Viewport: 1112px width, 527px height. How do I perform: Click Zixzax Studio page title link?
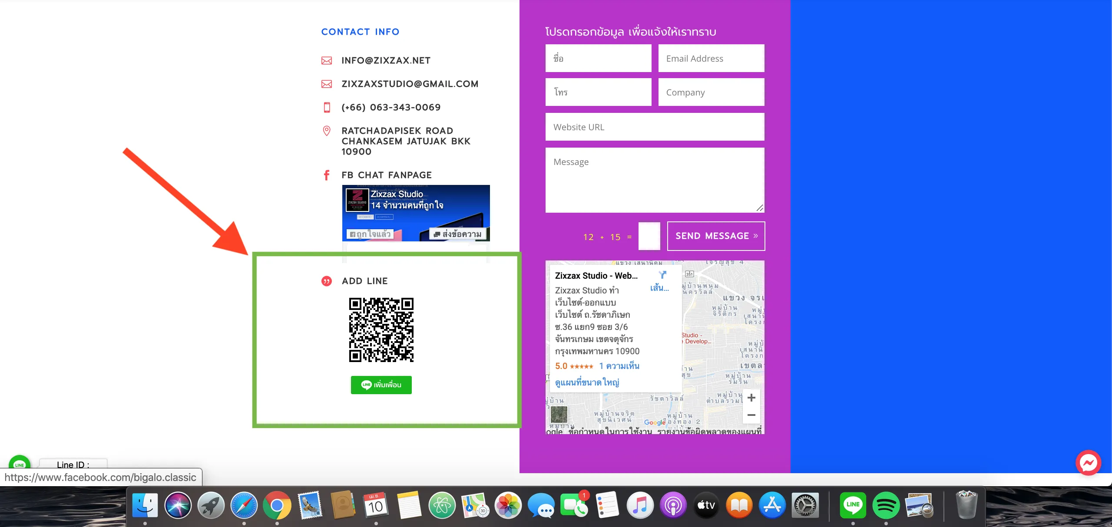coord(397,194)
